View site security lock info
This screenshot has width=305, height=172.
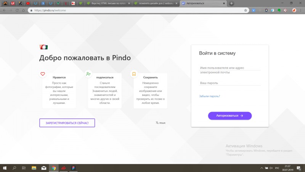click(x=32, y=10)
